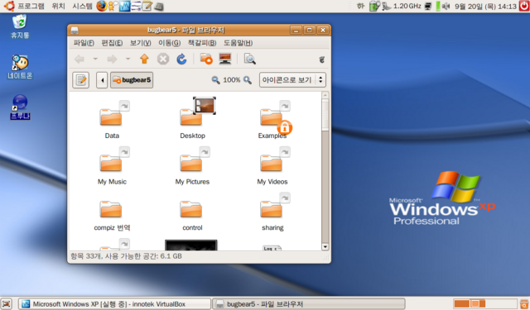Switch to bugbear5 파일 브라우저 taskbar item

[309, 304]
